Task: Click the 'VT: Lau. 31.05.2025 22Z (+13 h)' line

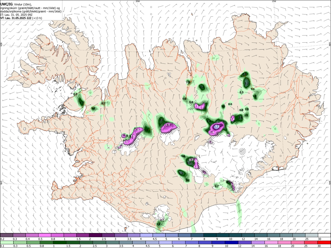Action: pos(21,18)
